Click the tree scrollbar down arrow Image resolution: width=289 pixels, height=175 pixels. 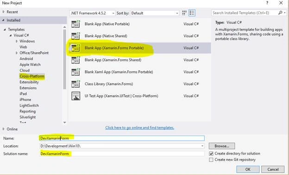coord(64,123)
